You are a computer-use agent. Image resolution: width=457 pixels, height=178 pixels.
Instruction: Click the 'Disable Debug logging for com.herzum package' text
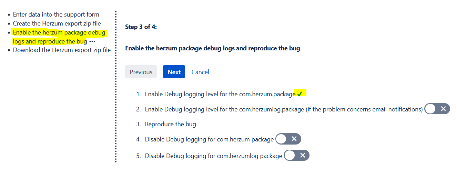[x=209, y=139]
